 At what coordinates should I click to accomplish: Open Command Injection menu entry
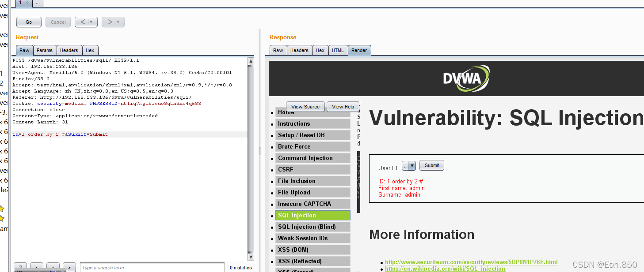pyautogui.click(x=312, y=158)
